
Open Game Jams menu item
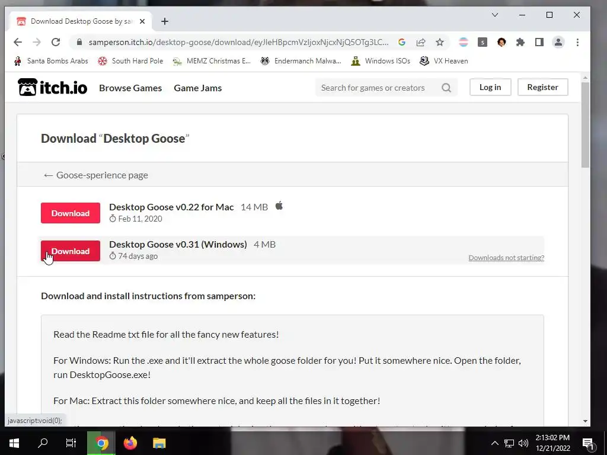coord(198,88)
